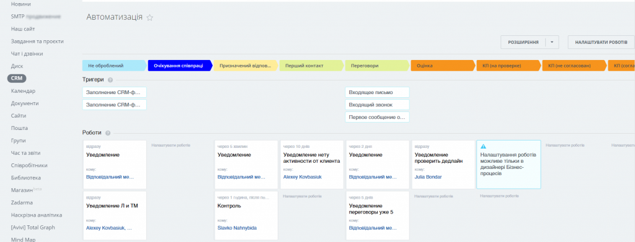The width and height of the screenshot is (635, 242).
Task: Click the РОЗШИРЕННЯ button
Action: pyautogui.click(x=523, y=42)
